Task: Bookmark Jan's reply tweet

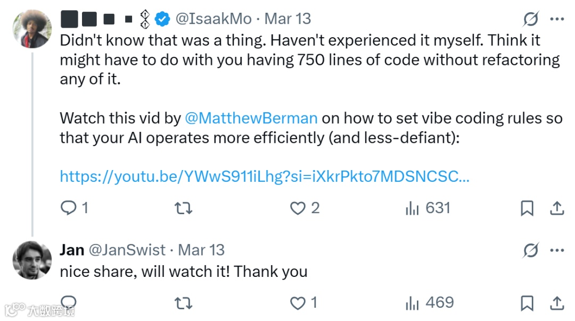Action: [x=527, y=303]
